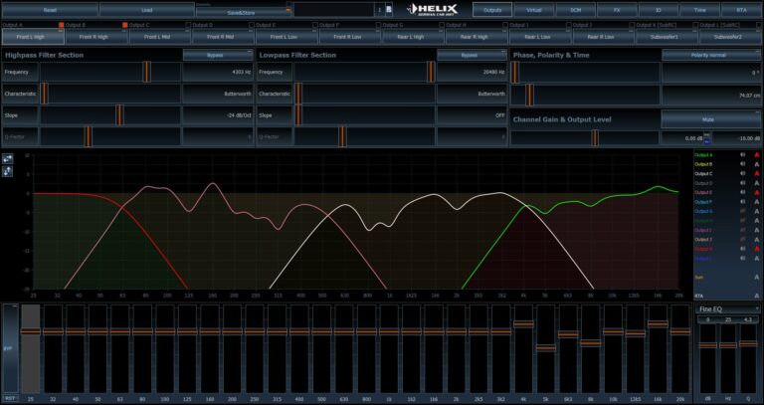The width and height of the screenshot is (764, 405).
Task: Click the Reset button
Action: 50,10
